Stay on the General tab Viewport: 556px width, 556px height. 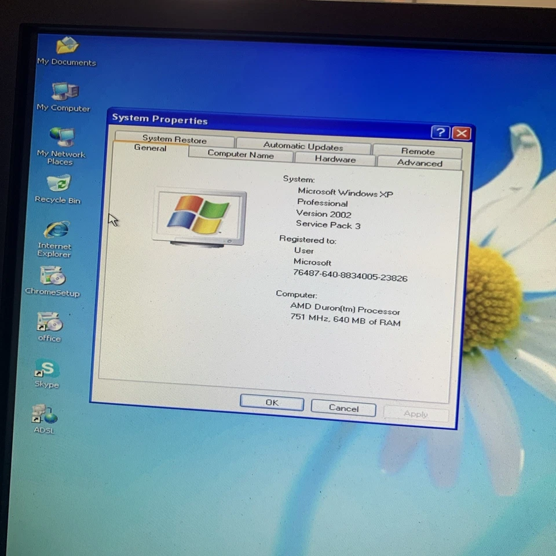coord(150,148)
